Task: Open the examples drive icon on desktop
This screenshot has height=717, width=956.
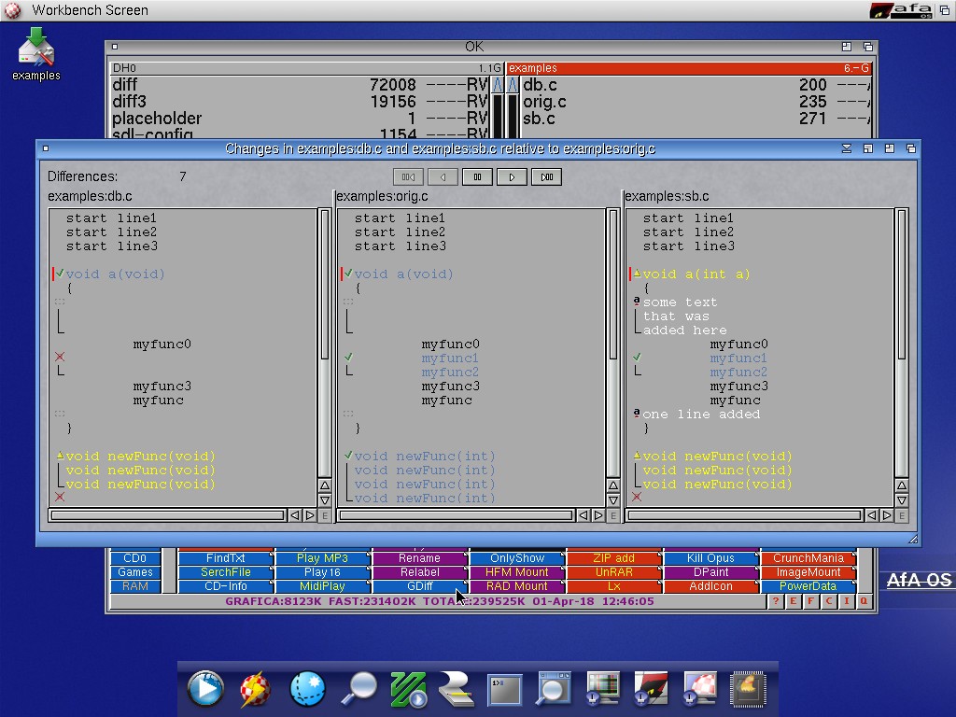Action: tap(35, 53)
